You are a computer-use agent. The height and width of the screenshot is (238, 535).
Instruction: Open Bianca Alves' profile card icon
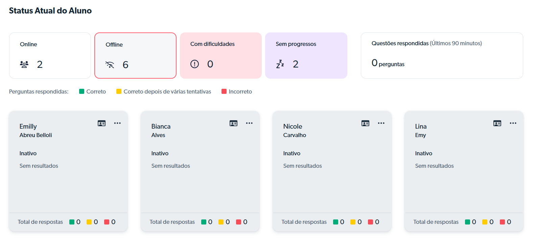(x=233, y=123)
